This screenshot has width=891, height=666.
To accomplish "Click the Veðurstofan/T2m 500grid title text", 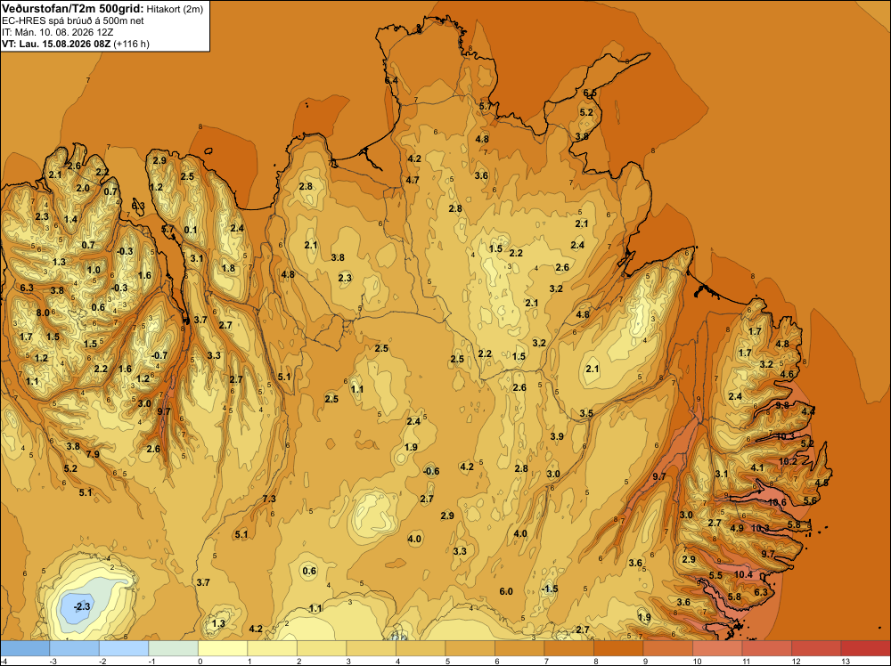I will [x=73, y=8].
